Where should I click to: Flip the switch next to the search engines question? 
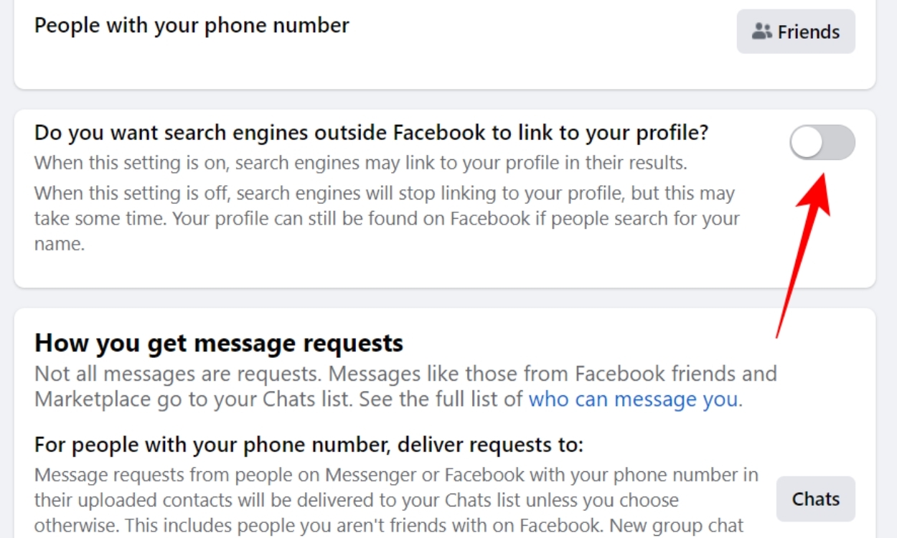click(822, 142)
